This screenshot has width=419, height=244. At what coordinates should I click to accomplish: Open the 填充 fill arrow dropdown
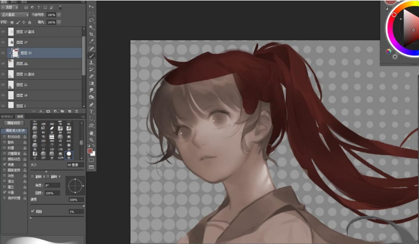(59, 22)
